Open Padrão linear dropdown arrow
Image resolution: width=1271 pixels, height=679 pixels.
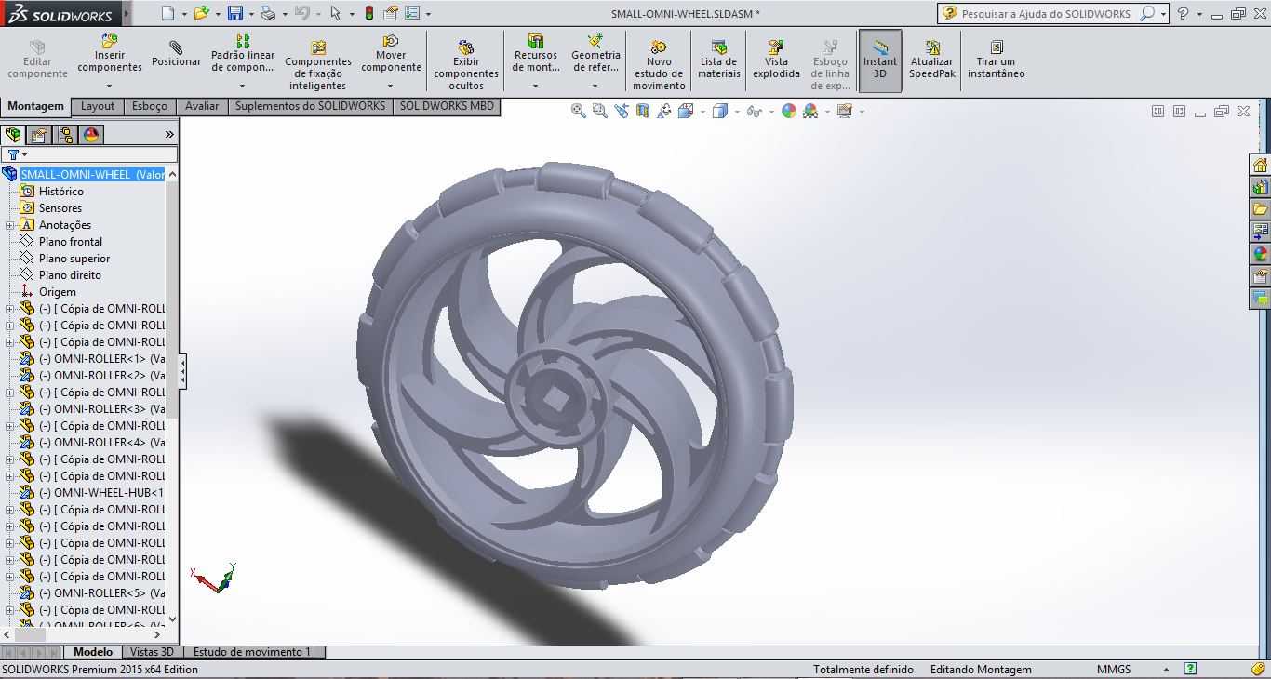click(242, 86)
